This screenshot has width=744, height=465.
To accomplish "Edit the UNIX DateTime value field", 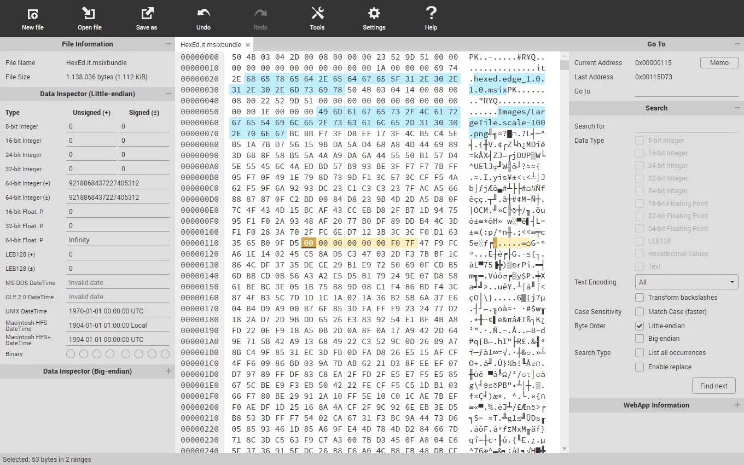I will tap(118, 311).
